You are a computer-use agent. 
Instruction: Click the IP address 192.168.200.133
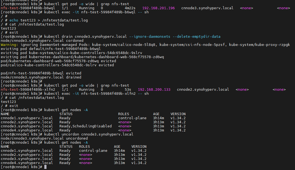pyautogui.click(x=154, y=90)
